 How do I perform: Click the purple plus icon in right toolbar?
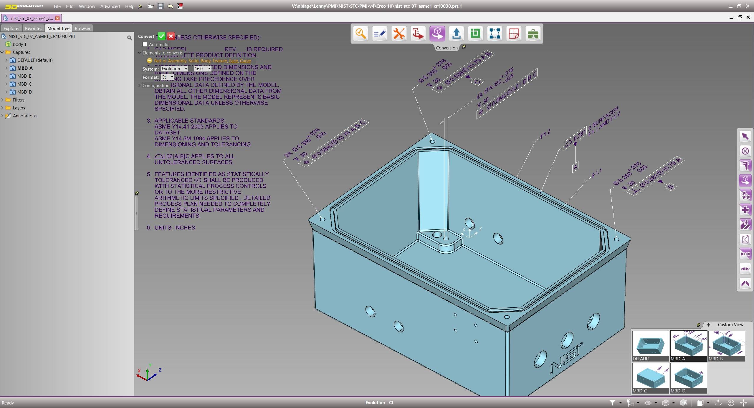[745, 210]
